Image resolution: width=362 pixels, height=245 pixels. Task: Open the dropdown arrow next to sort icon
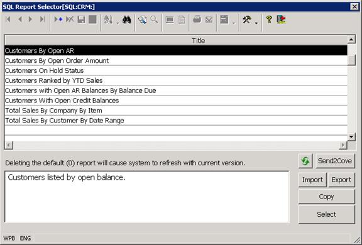(x=118, y=23)
